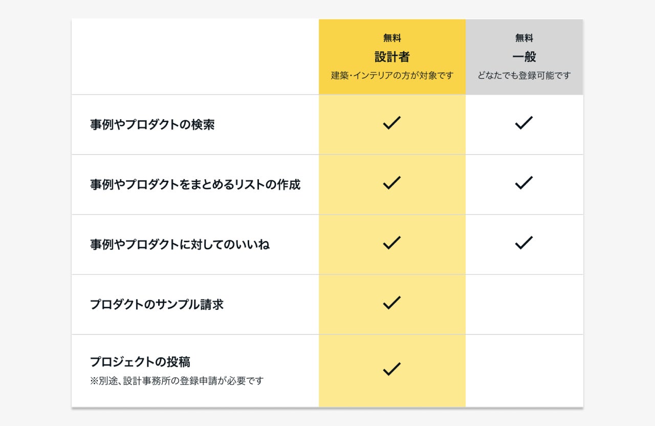Click the 無料 label above 設計者
This screenshot has height=426, width=655.
[392, 38]
